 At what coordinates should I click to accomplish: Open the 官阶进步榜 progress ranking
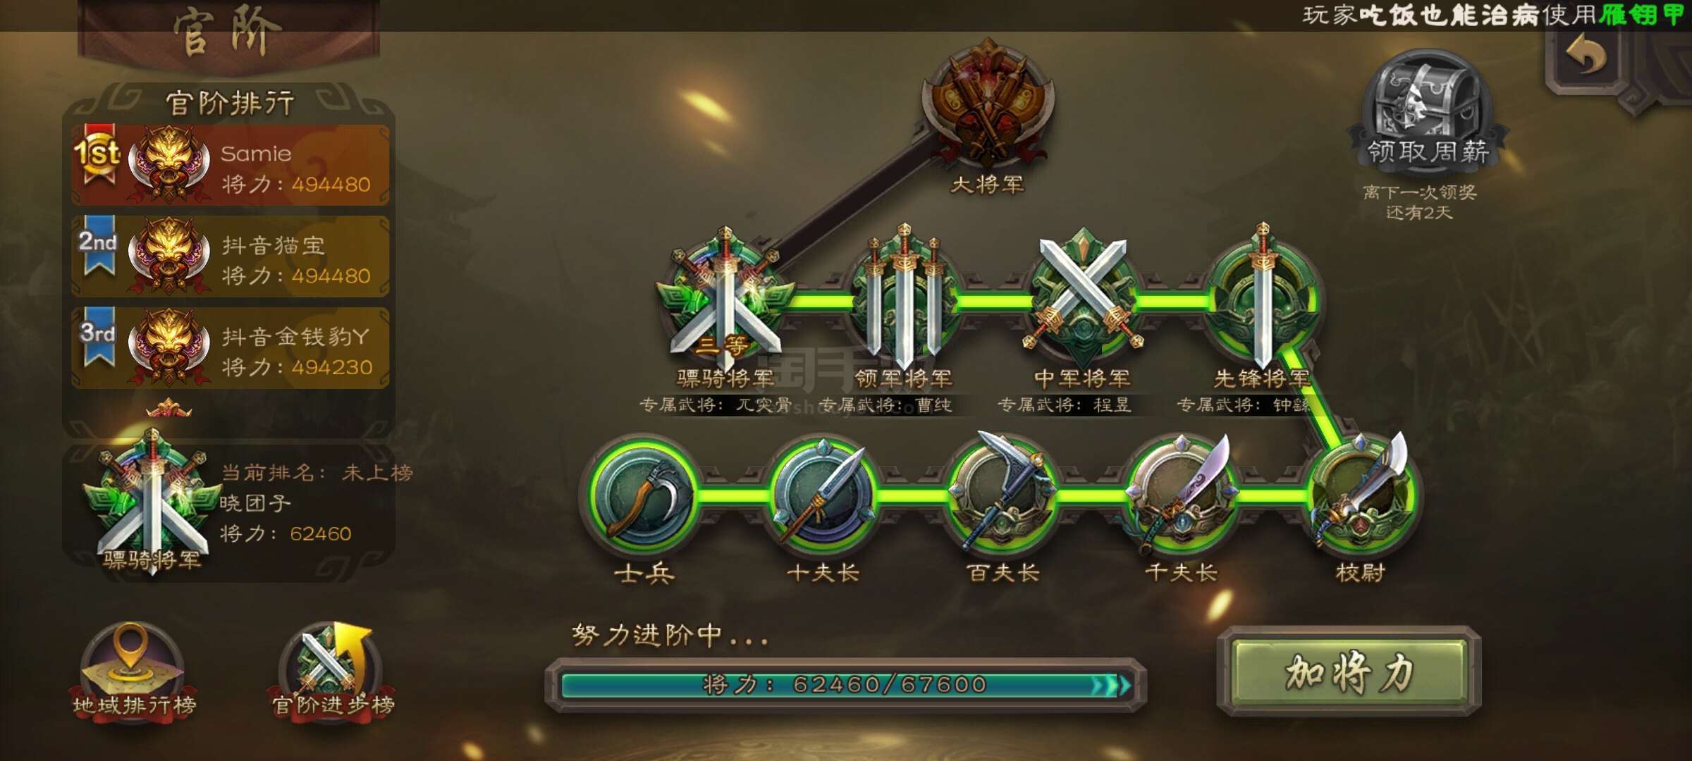(332, 671)
